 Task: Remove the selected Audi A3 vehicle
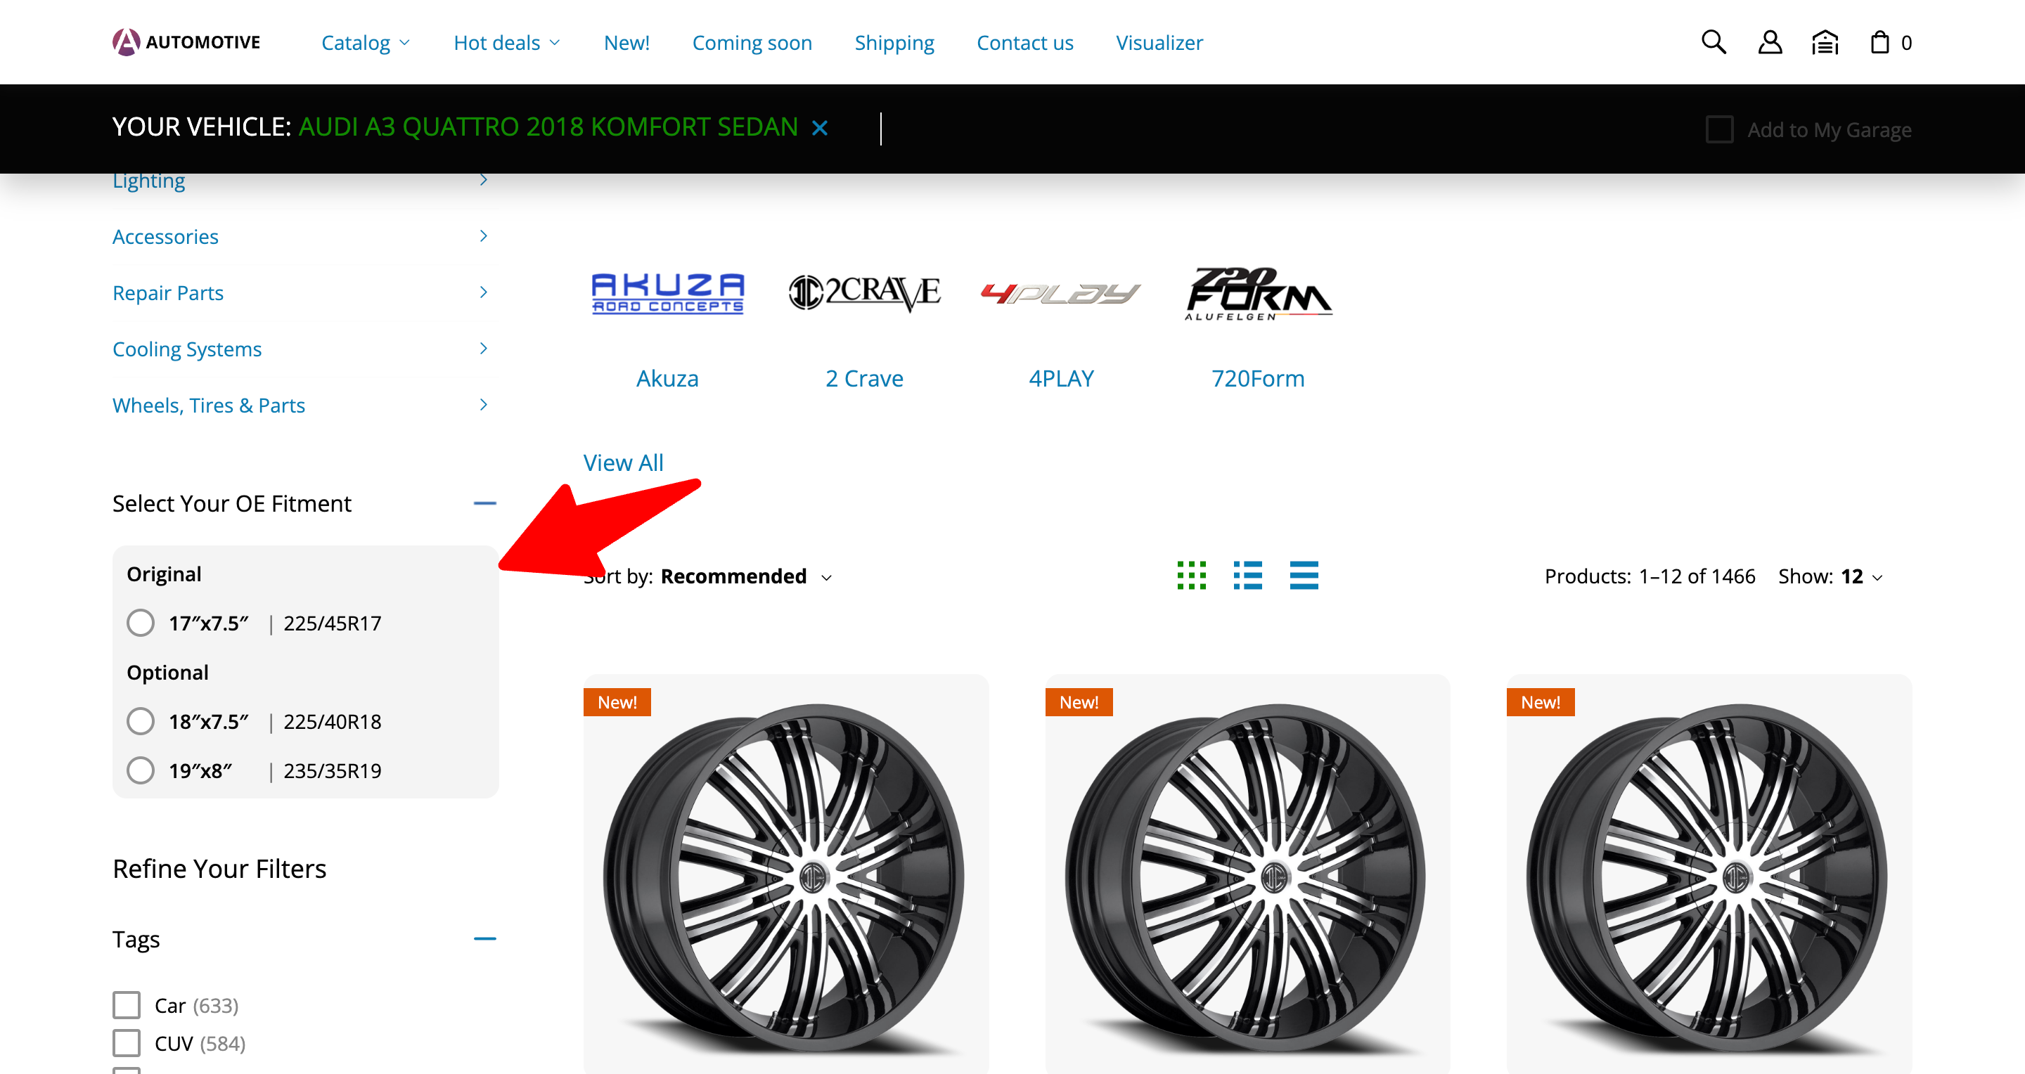(x=821, y=127)
